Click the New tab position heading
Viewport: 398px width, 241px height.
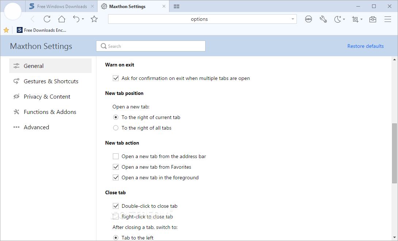coord(125,93)
